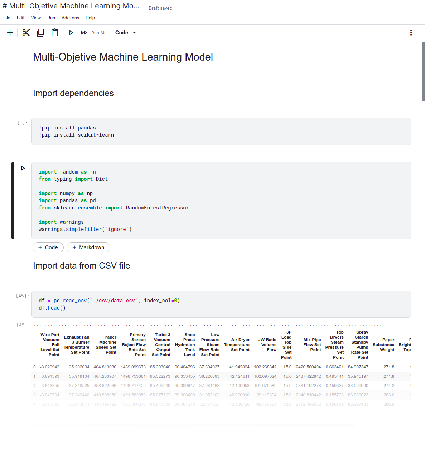Cut the selected cell with the scissors icon
The height and width of the screenshot is (458, 425).
point(26,32)
